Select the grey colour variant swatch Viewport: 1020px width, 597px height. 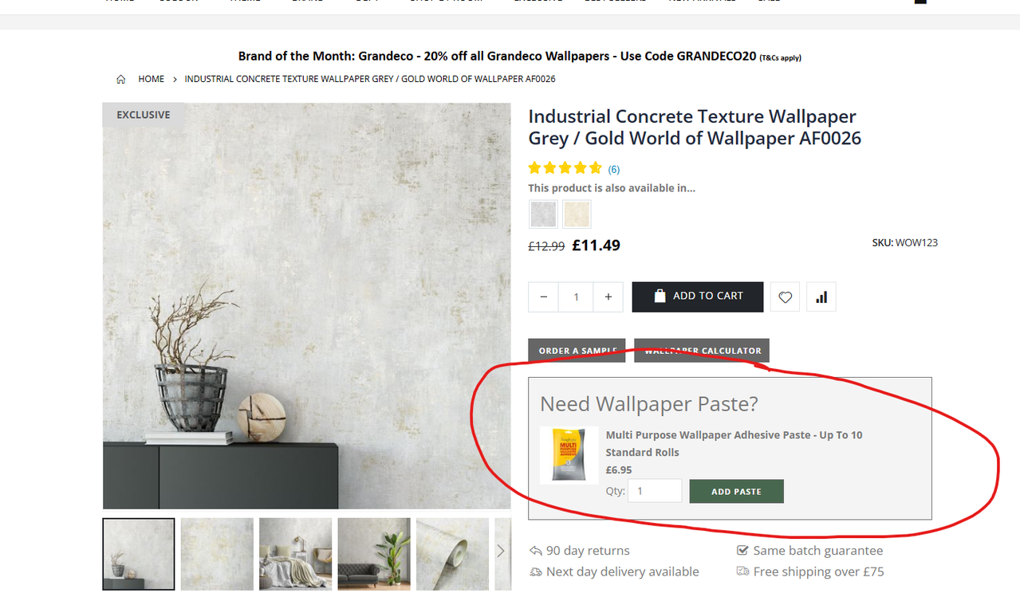click(x=544, y=214)
